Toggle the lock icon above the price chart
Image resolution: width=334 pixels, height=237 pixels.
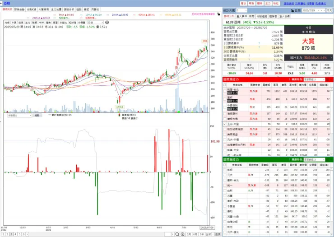[218, 14]
